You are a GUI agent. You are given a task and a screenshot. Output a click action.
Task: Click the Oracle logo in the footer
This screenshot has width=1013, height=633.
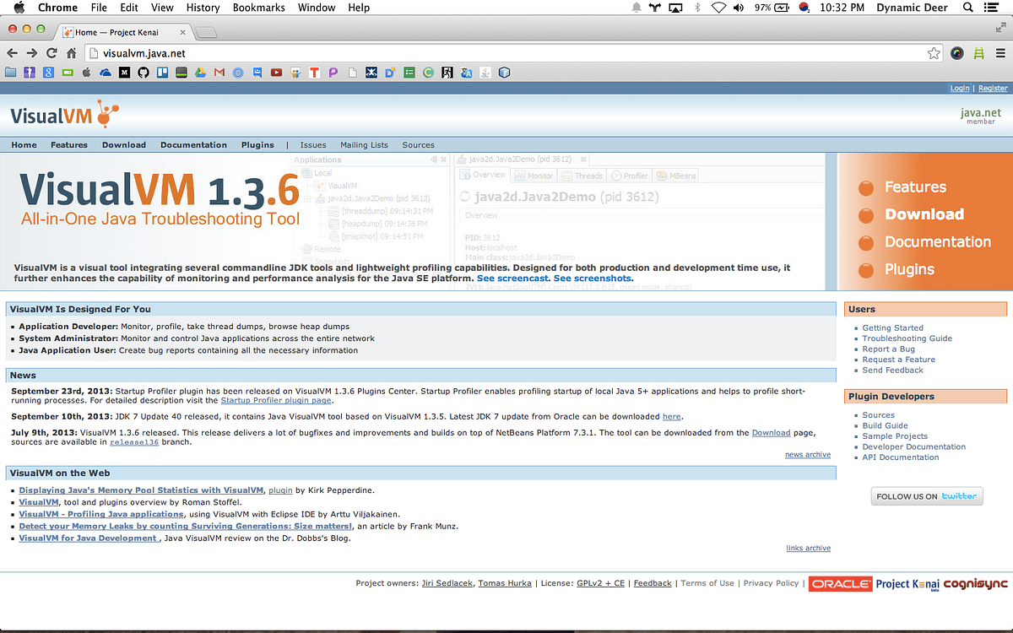[x=840, y=582]
